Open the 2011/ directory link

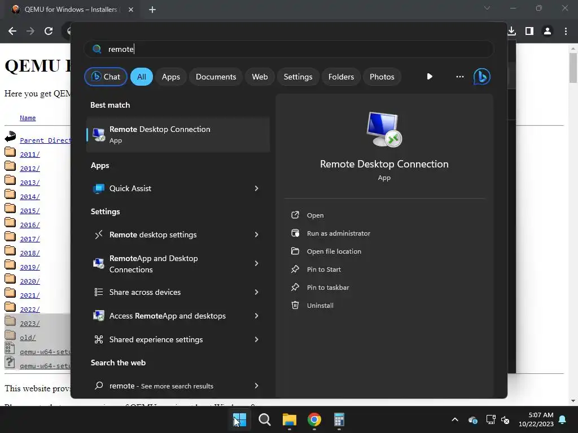pos(30,154)
